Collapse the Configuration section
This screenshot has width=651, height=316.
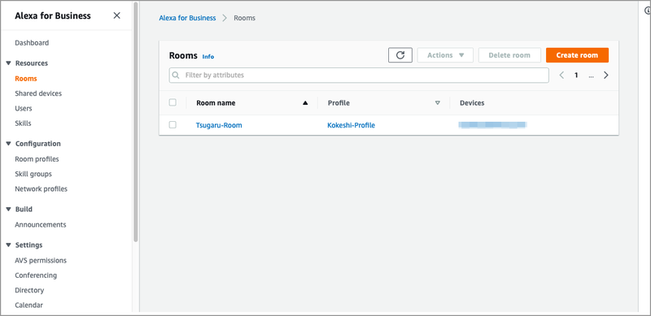click(x=8, y=144)
